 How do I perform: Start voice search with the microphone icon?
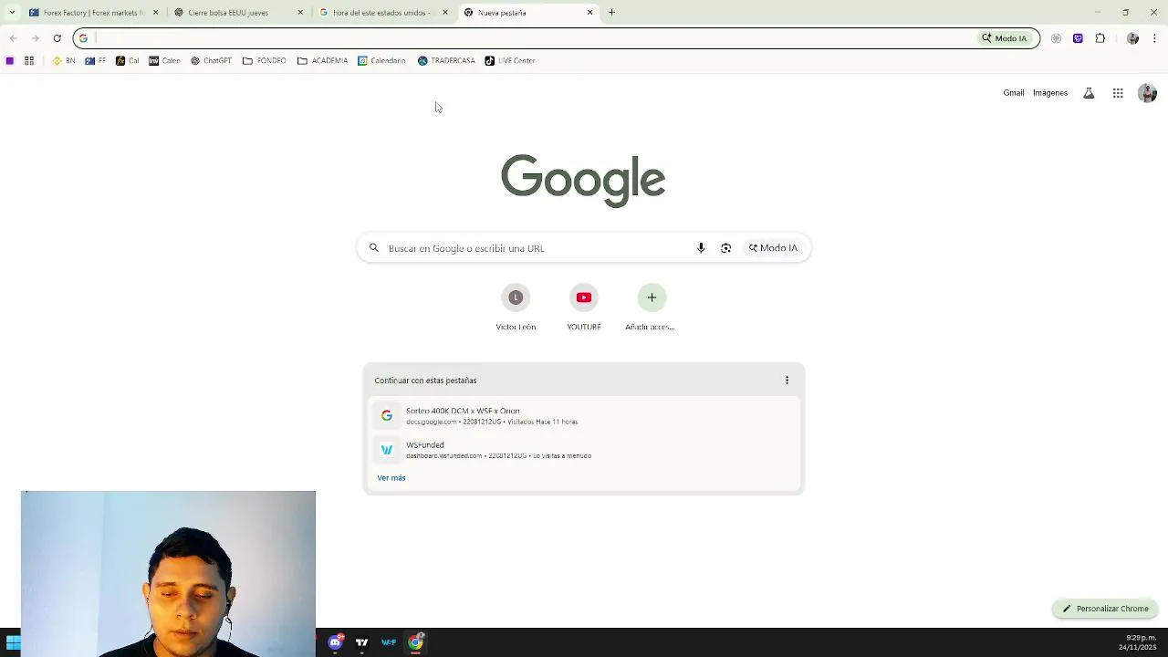tap(701, 248)
